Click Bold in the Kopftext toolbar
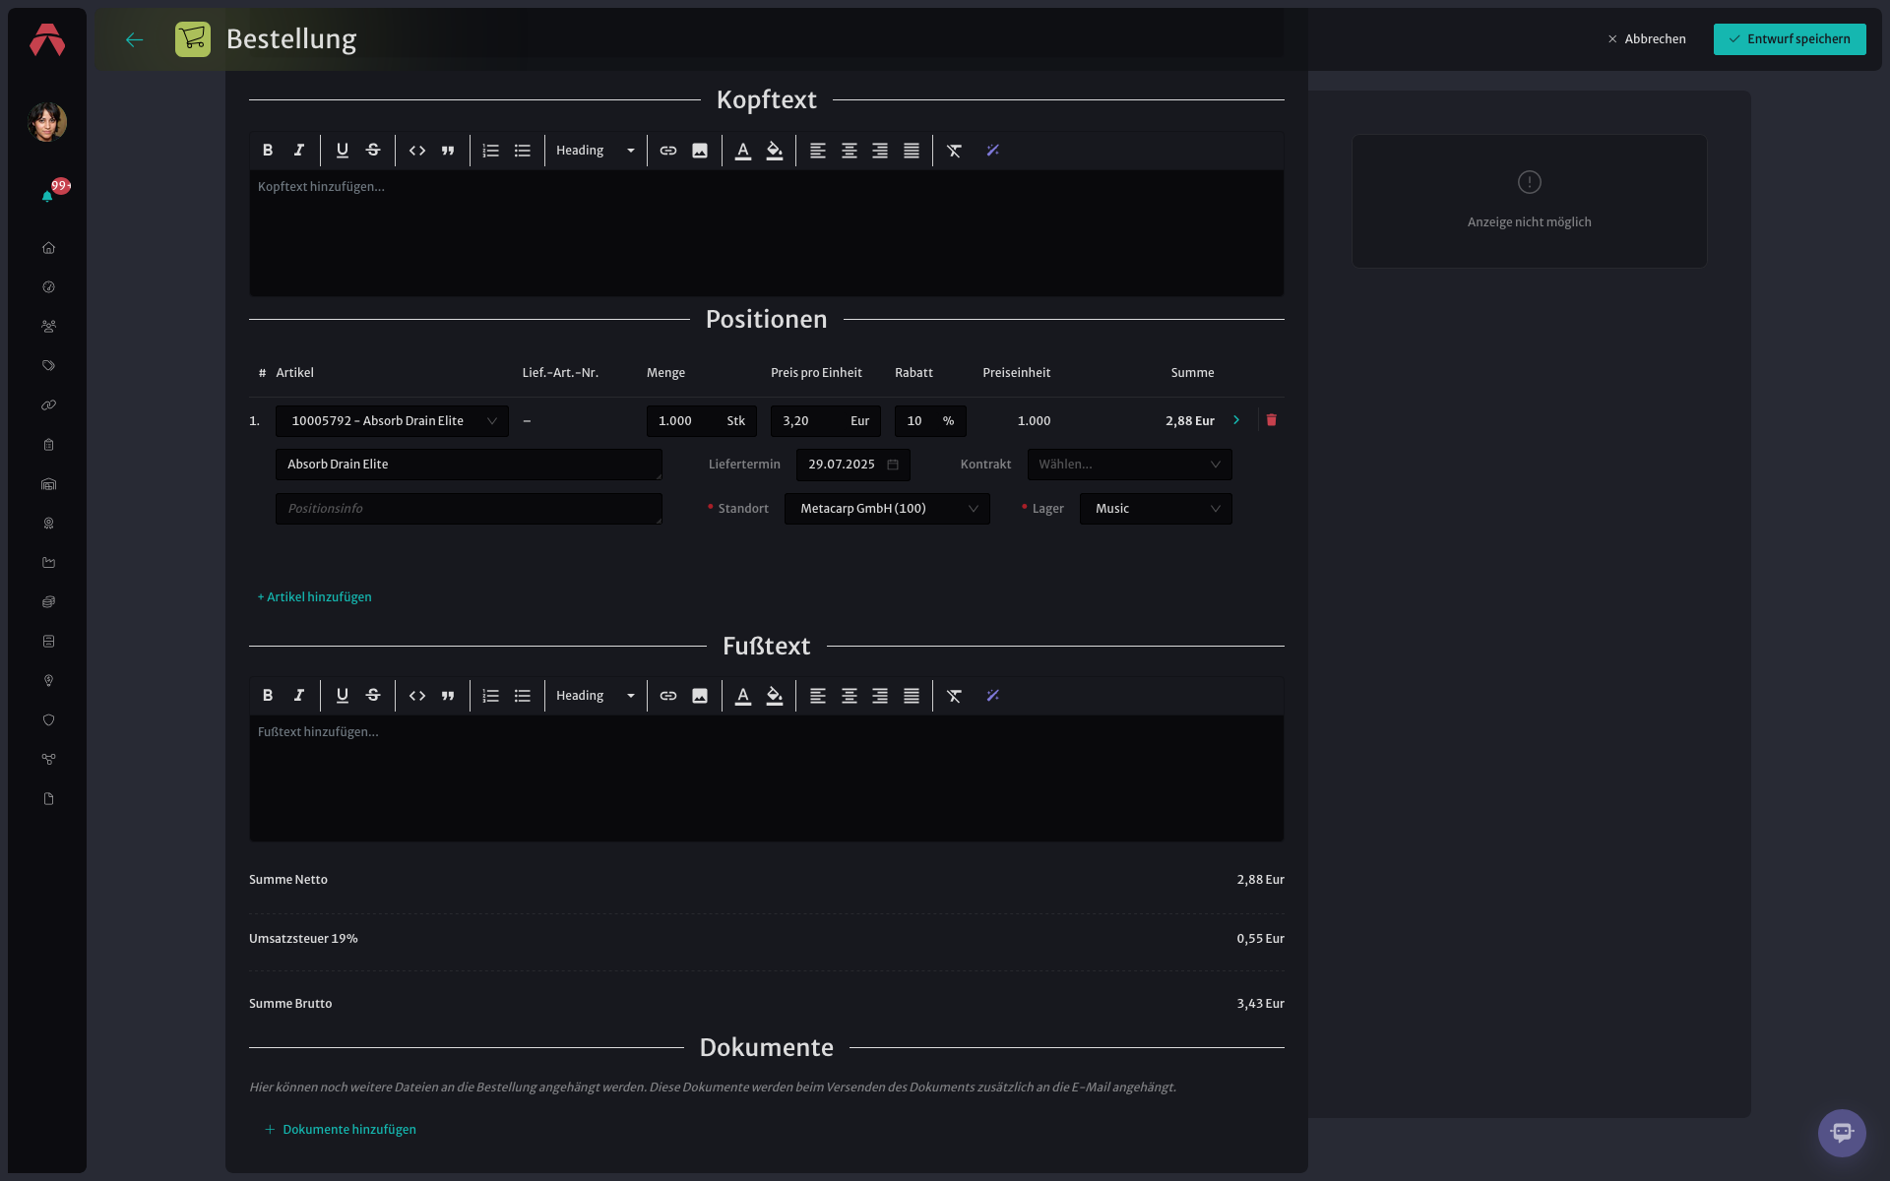The width and height of the screenshot is (1890, 1181). [x=268, y=151]
